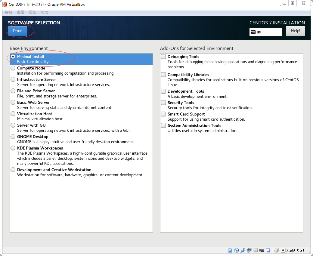Click the video capture status icon
The width and height of the screenshot is (313, 256).
(262, 250)
